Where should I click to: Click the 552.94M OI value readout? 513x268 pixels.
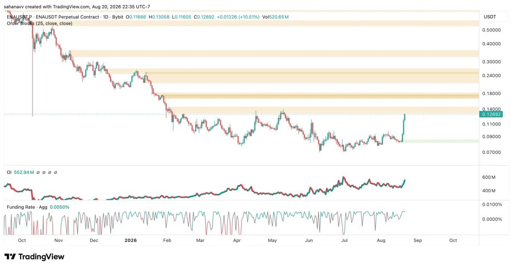coord(24,172)
